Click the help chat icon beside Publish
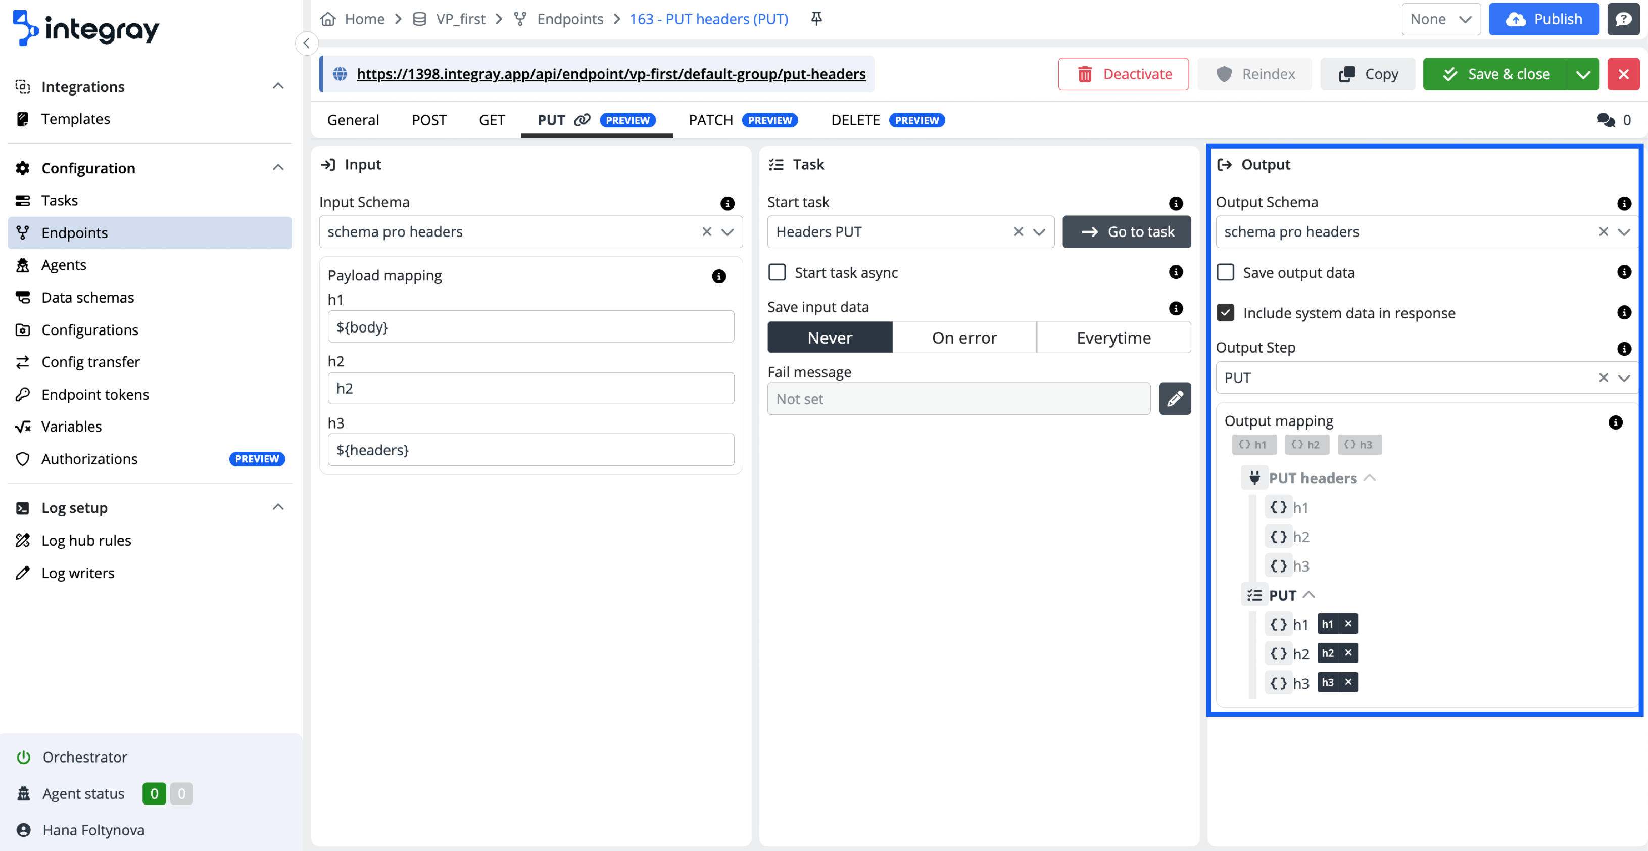Image resolution: width=1648 pixels, height=851 pixels. (x=1623, y=19)
